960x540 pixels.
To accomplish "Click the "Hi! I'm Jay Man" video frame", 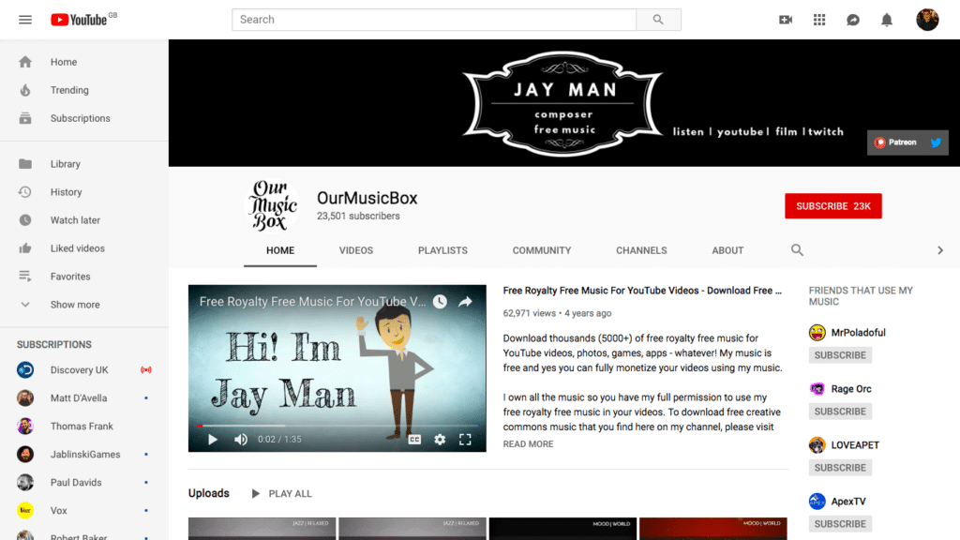I will [x=337, y=368].
